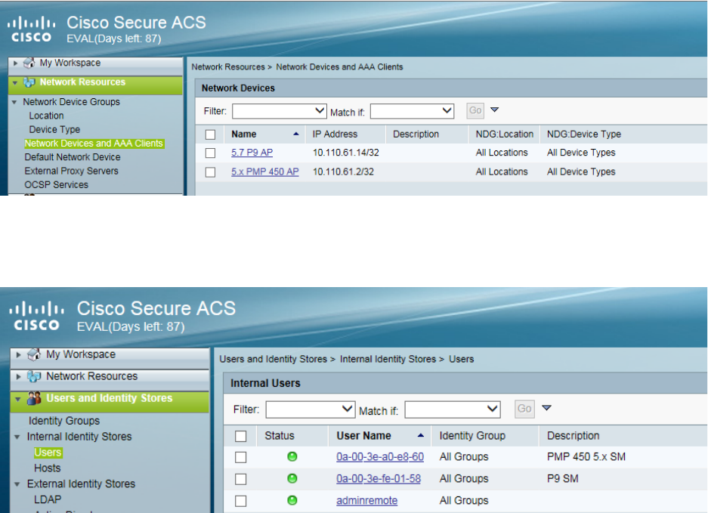Screen dimensions: 708x513
Task: Click Users and Identity Stores people icon
Action: tap(34, 398)
